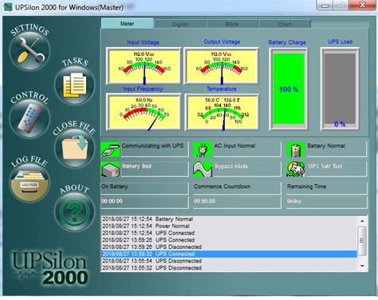Open the Log File drawer icon
378x300 pixels.
[x=30, y=183]
